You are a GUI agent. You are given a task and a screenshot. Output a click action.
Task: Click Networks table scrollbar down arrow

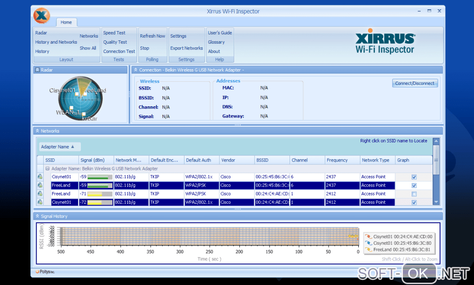(436, 202)
